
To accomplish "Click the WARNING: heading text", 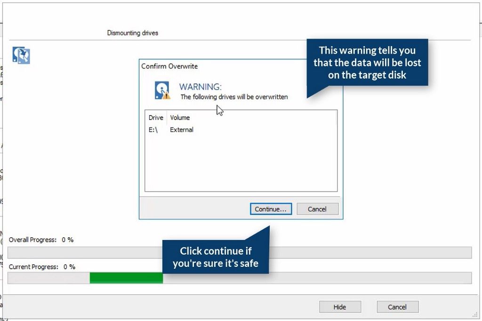I will pos(201,87).
